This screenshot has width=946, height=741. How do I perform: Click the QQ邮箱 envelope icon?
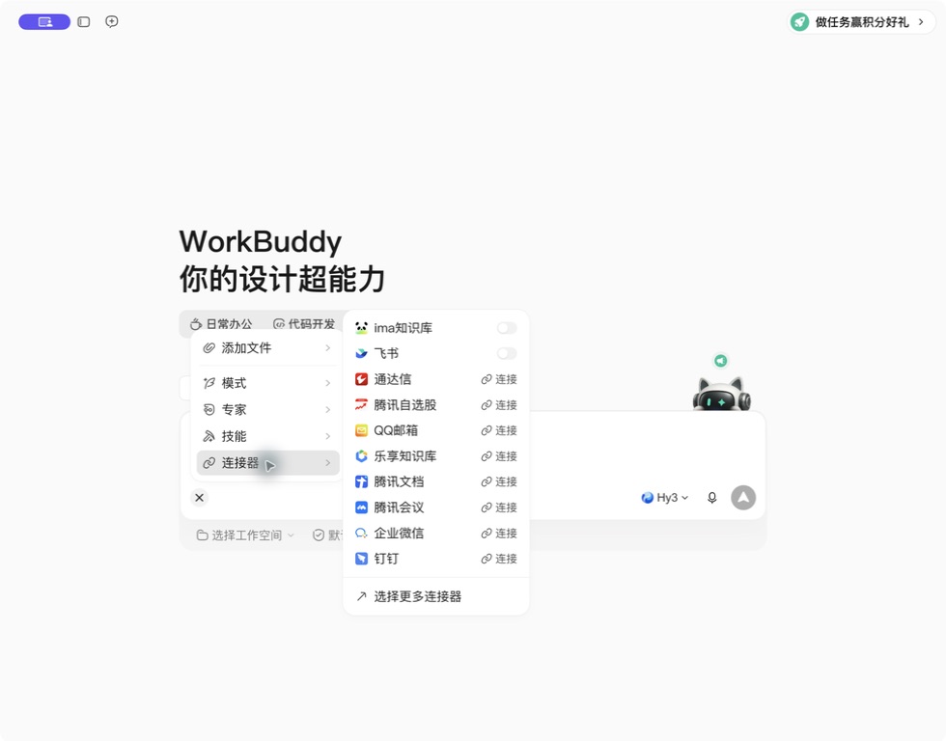(x=361, y=430)
